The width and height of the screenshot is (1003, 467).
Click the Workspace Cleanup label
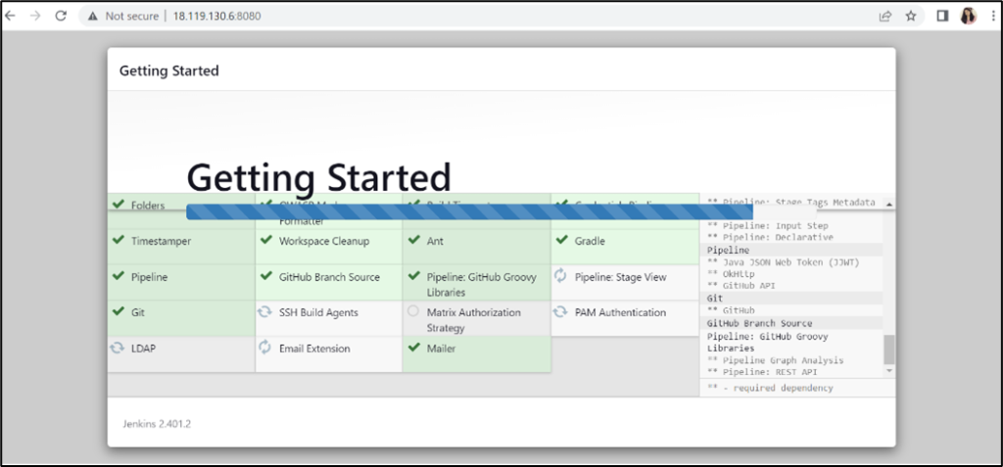point(323,241)
